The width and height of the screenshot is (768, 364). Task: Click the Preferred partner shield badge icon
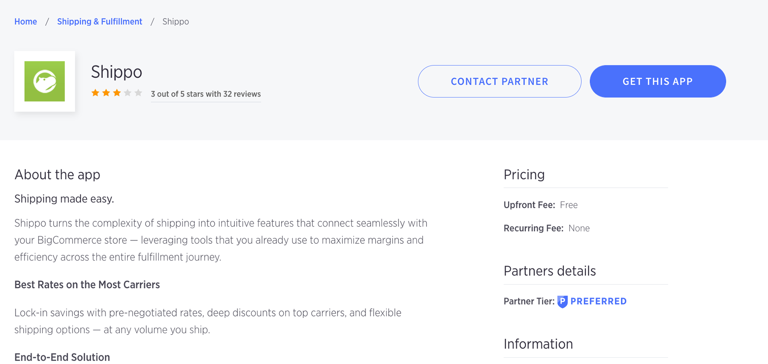(x=562, y=302)
